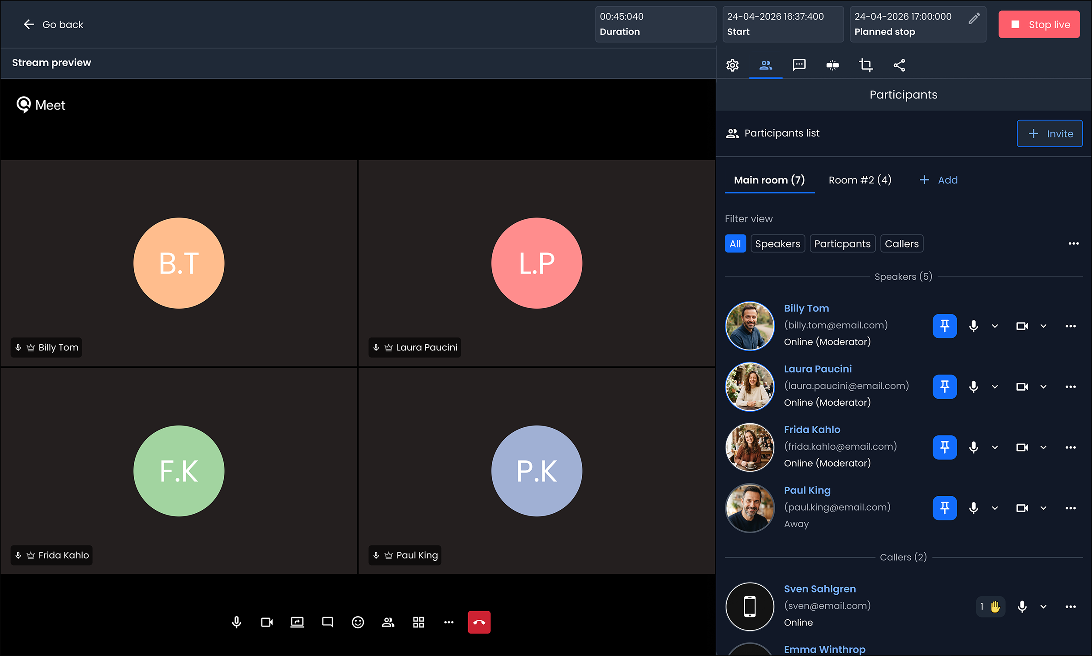The width and height of the screenshot is (1092, 656).
Task: Change tile layout grid view
Action: point(418,622)
